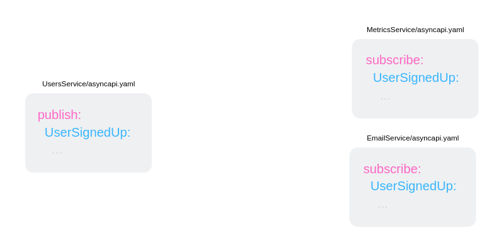The width and height of the screenshot is (504, 252).
Task: Click the ellipsis in the UsersService box
Action: (x=57, y=152)
